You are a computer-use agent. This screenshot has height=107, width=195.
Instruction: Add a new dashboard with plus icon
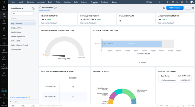pos(33,8)
